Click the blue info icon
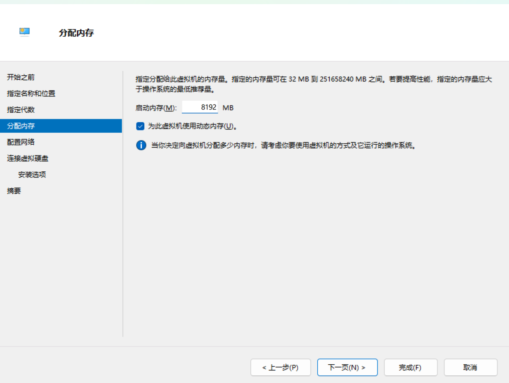Image resolution: width=509 pixels, height=383 pixels. pyautogui.click(x=141, y=146)
